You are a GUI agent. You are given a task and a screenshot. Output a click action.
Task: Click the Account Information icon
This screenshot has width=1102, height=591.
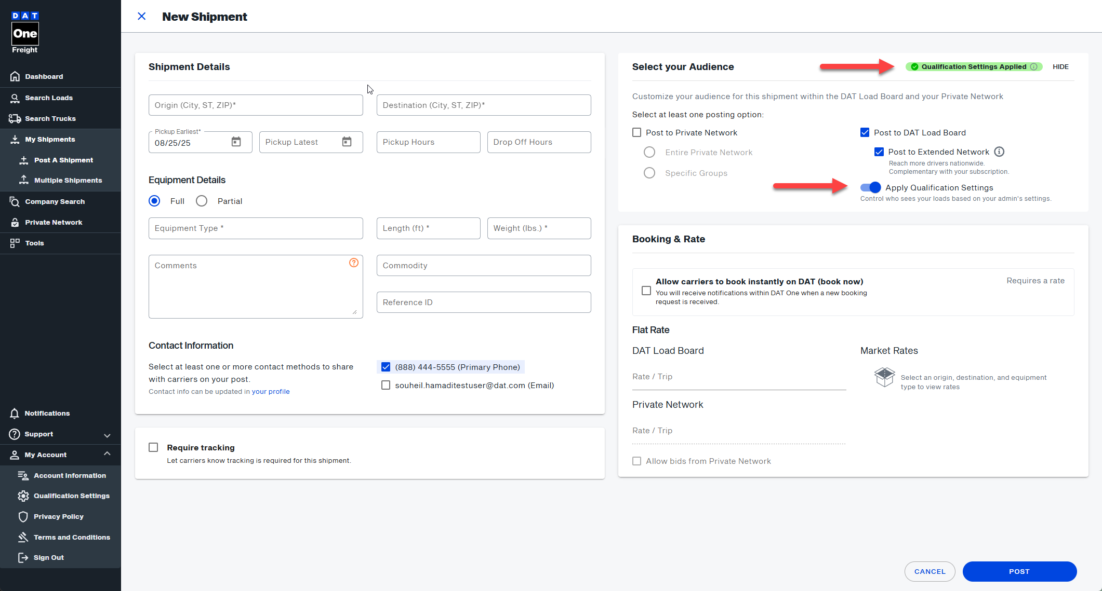(x=23, y=475)
